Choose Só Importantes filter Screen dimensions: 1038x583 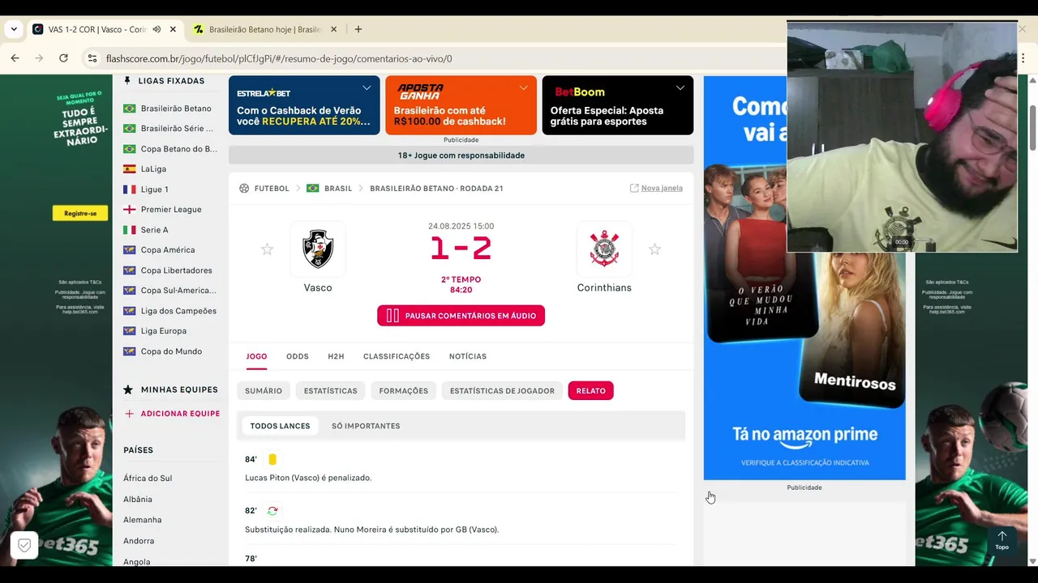click(366, 426)
